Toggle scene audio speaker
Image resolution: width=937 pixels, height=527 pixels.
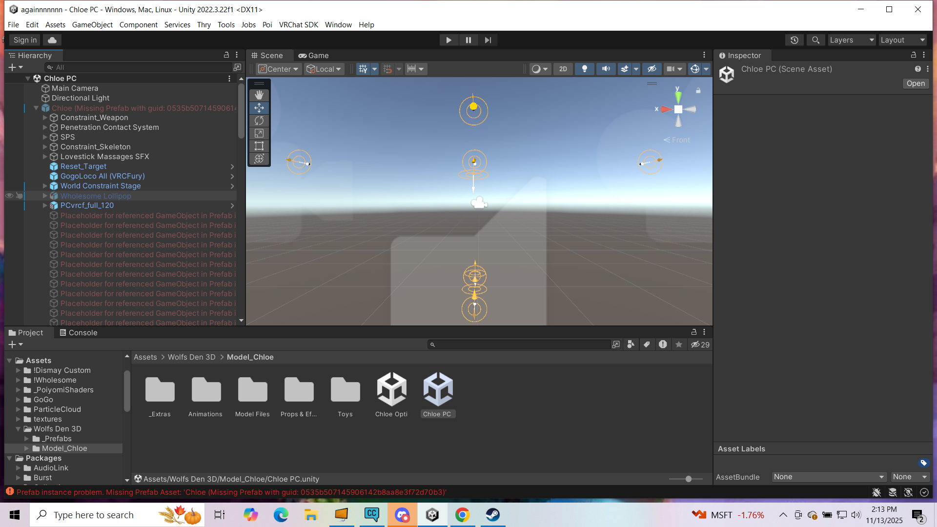click(x=606, y=69)
